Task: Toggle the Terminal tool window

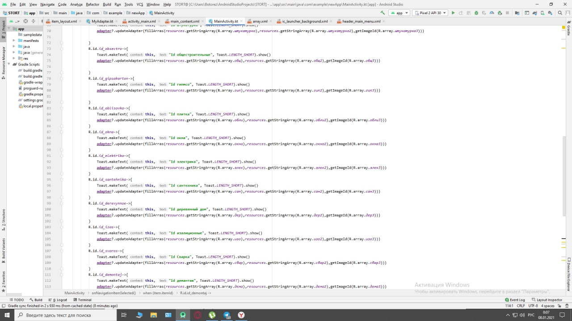Action: [82, 300]
